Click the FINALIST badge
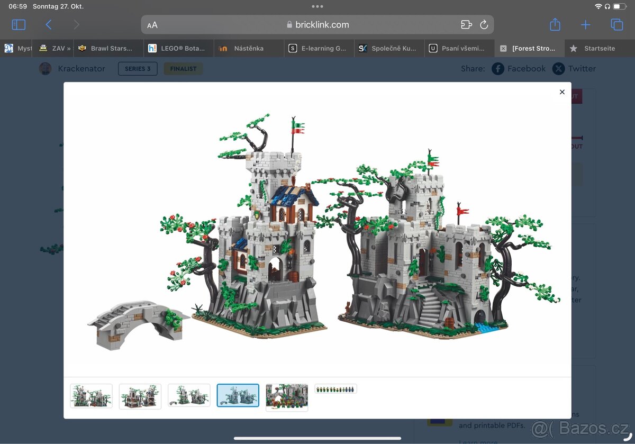Image resolution: width=635 pixels, height=444 pixels. point(183,68)
